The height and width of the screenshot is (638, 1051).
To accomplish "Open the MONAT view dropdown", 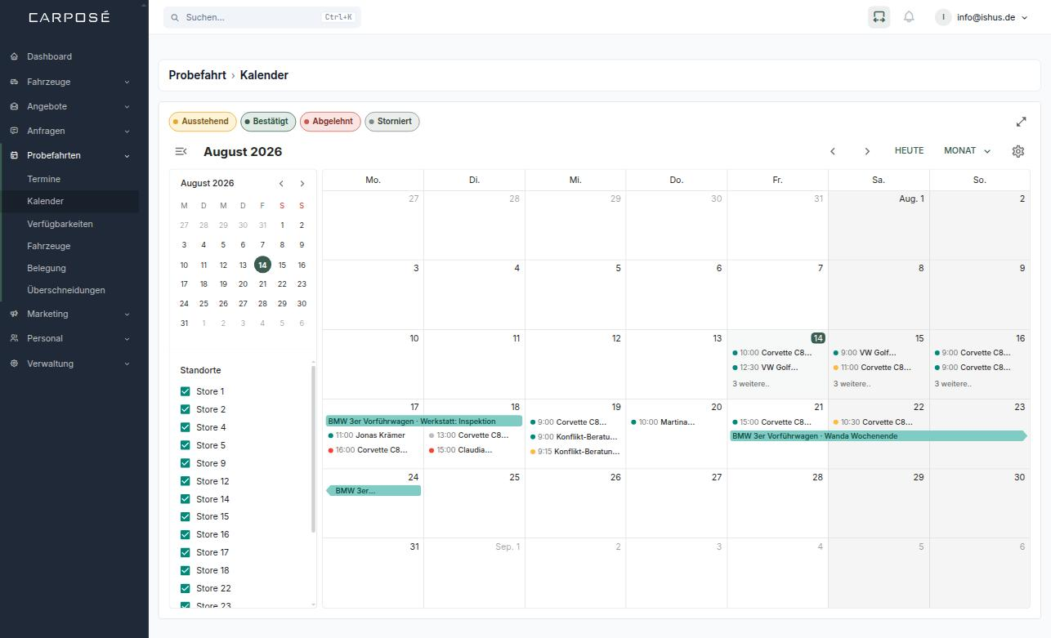I will (x=967, y=150).
